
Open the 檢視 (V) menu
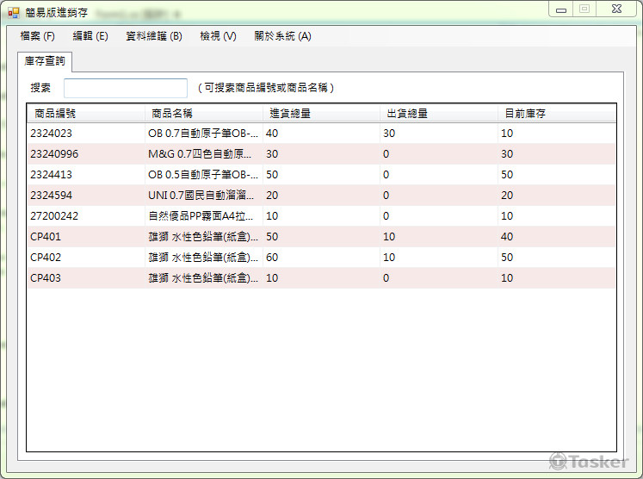tap(218, 36)
